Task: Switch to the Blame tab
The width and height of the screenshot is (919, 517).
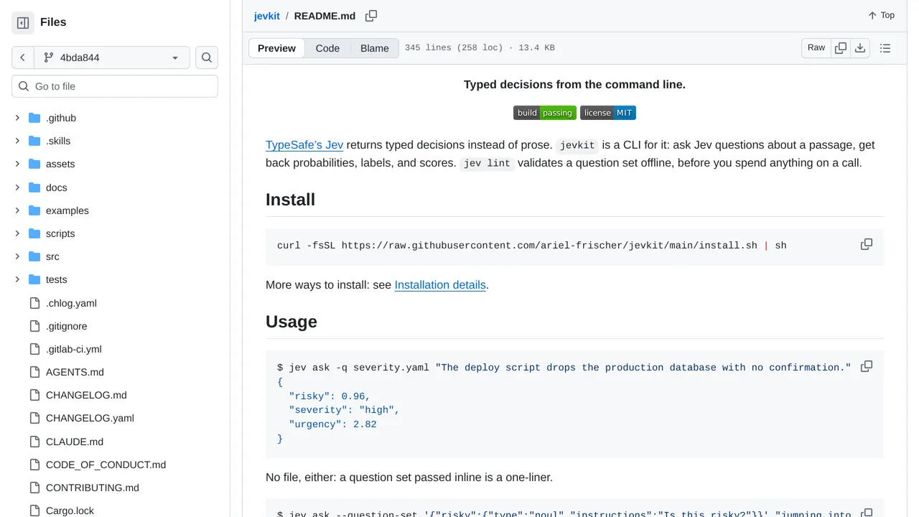Action: (x=375, y=48)
